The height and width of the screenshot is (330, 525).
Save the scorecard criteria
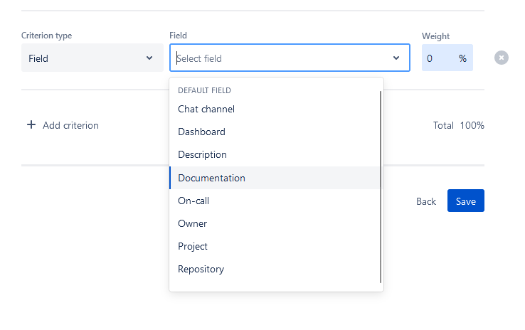[x=465, y=201]
